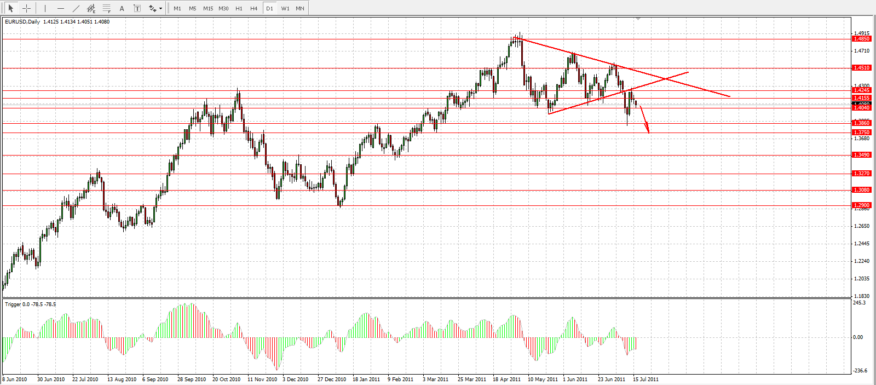This screenshot has width=876, height=385.
Task: Pick the Text 'A' tool
Action: pyautogui.click(x=122, y=8)
